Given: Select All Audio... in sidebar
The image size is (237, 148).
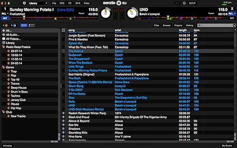Looking at the screenshot, I should point(30,35).
